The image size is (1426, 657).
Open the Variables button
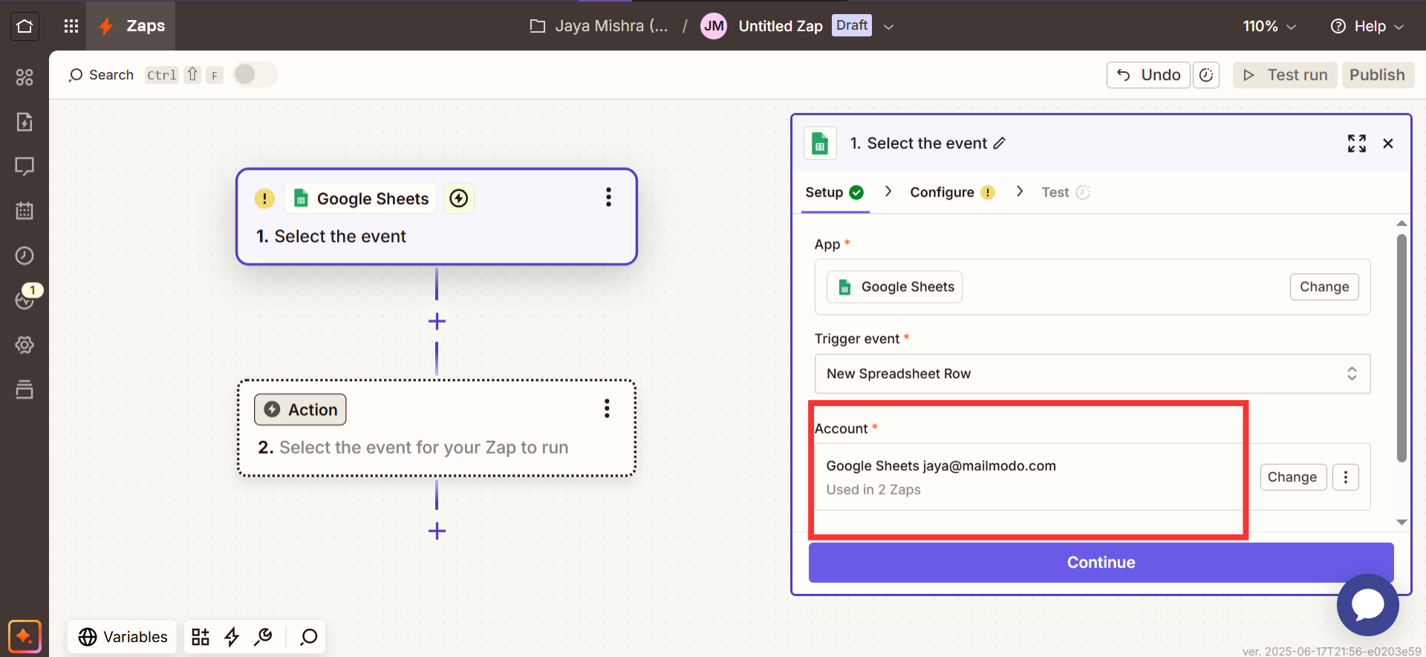click(123, 637)
